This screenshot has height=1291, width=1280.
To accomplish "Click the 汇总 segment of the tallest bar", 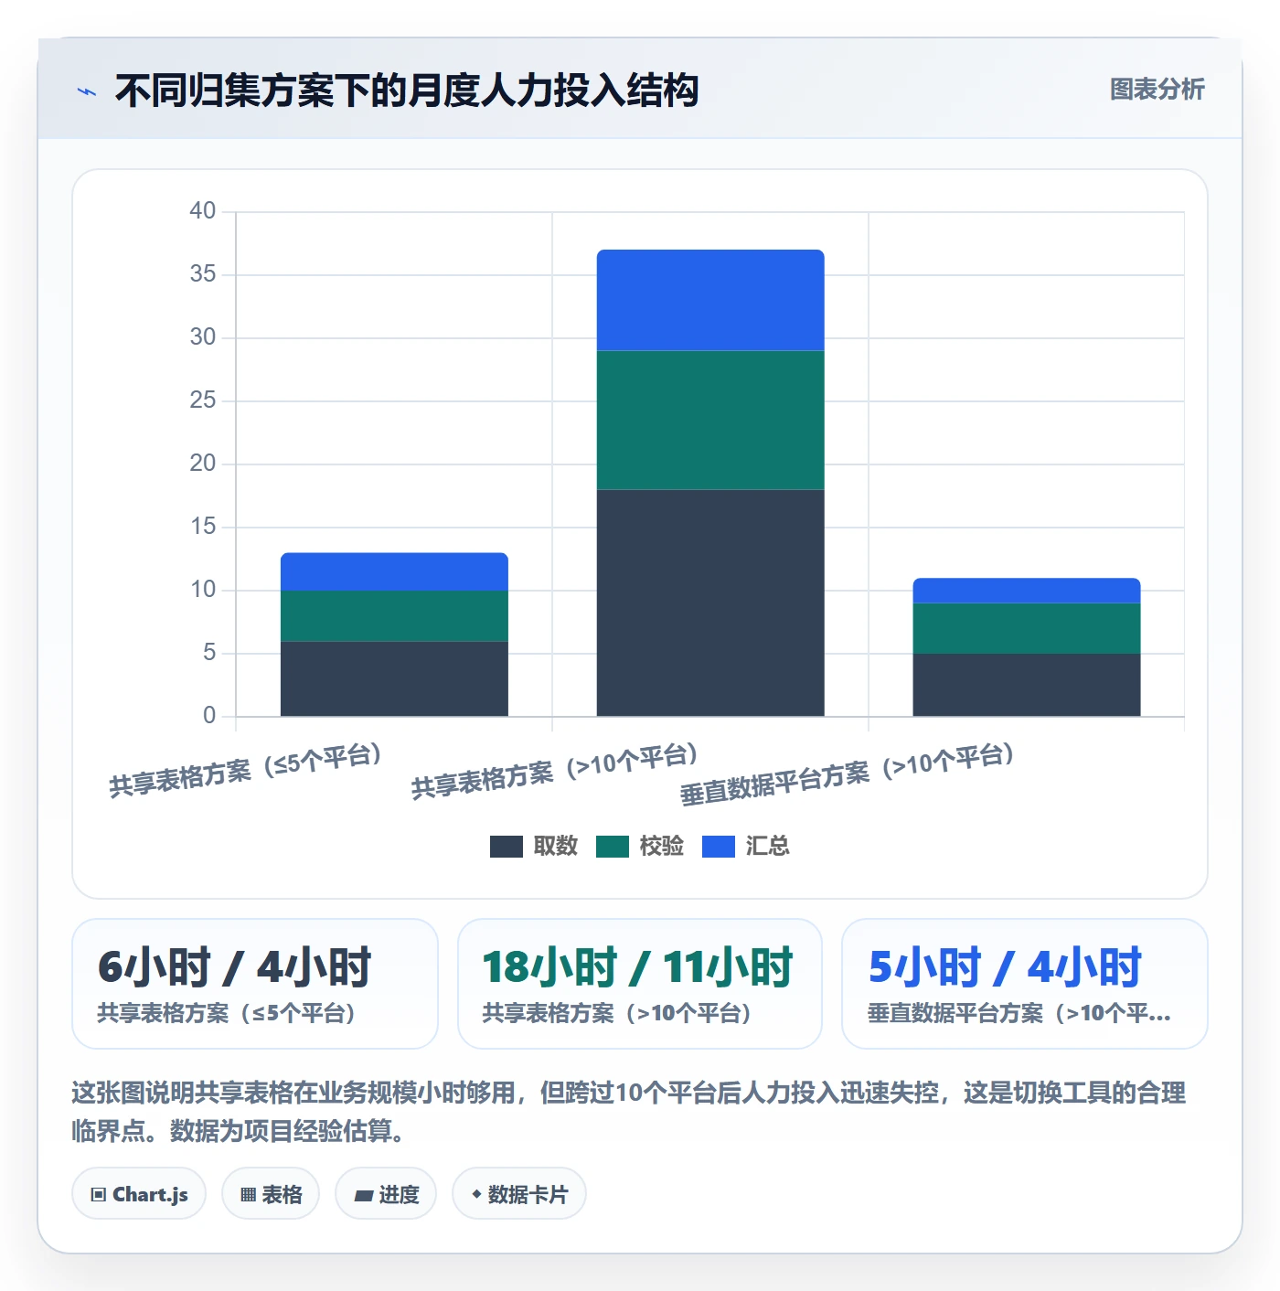I will (710, 300).
